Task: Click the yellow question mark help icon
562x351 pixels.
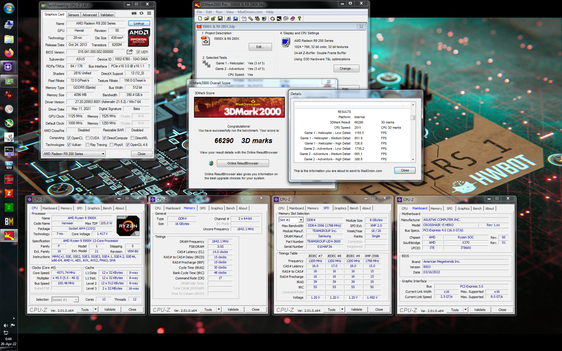Action: (299, 19)
